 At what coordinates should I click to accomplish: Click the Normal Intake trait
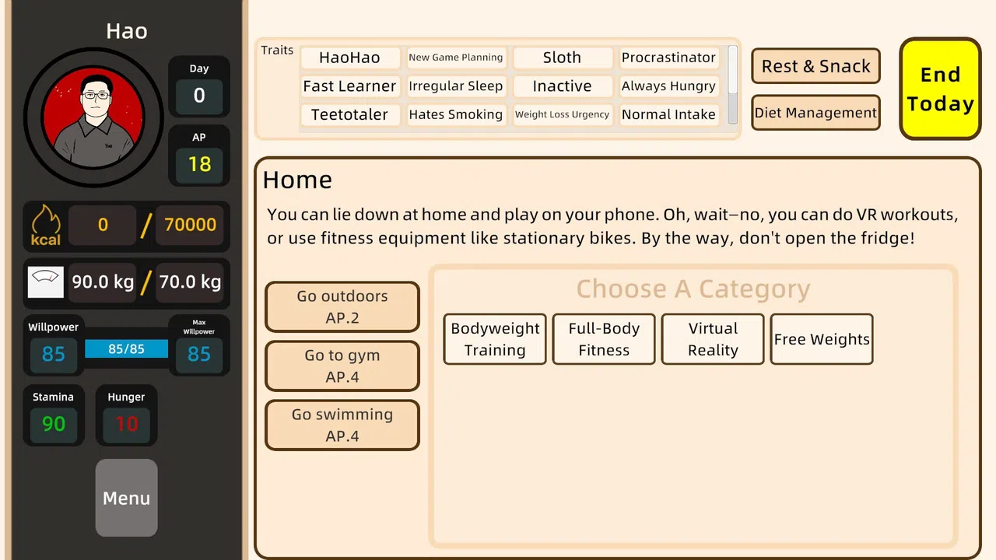668,114
